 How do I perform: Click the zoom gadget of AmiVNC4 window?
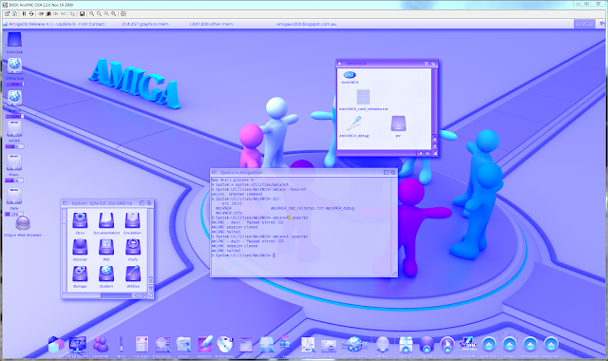[x=427, y=64]
